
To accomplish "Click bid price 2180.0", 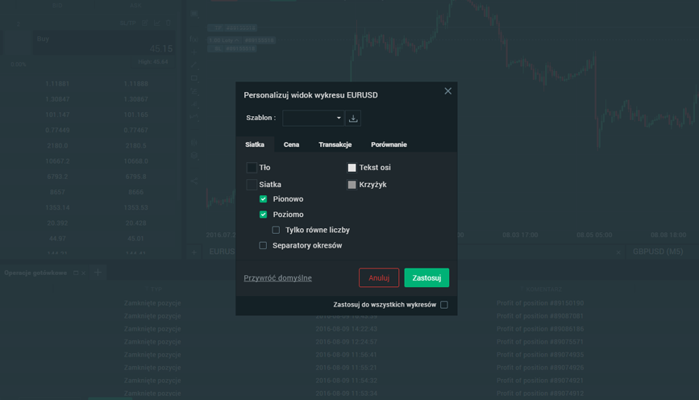I will coord(57,146).
